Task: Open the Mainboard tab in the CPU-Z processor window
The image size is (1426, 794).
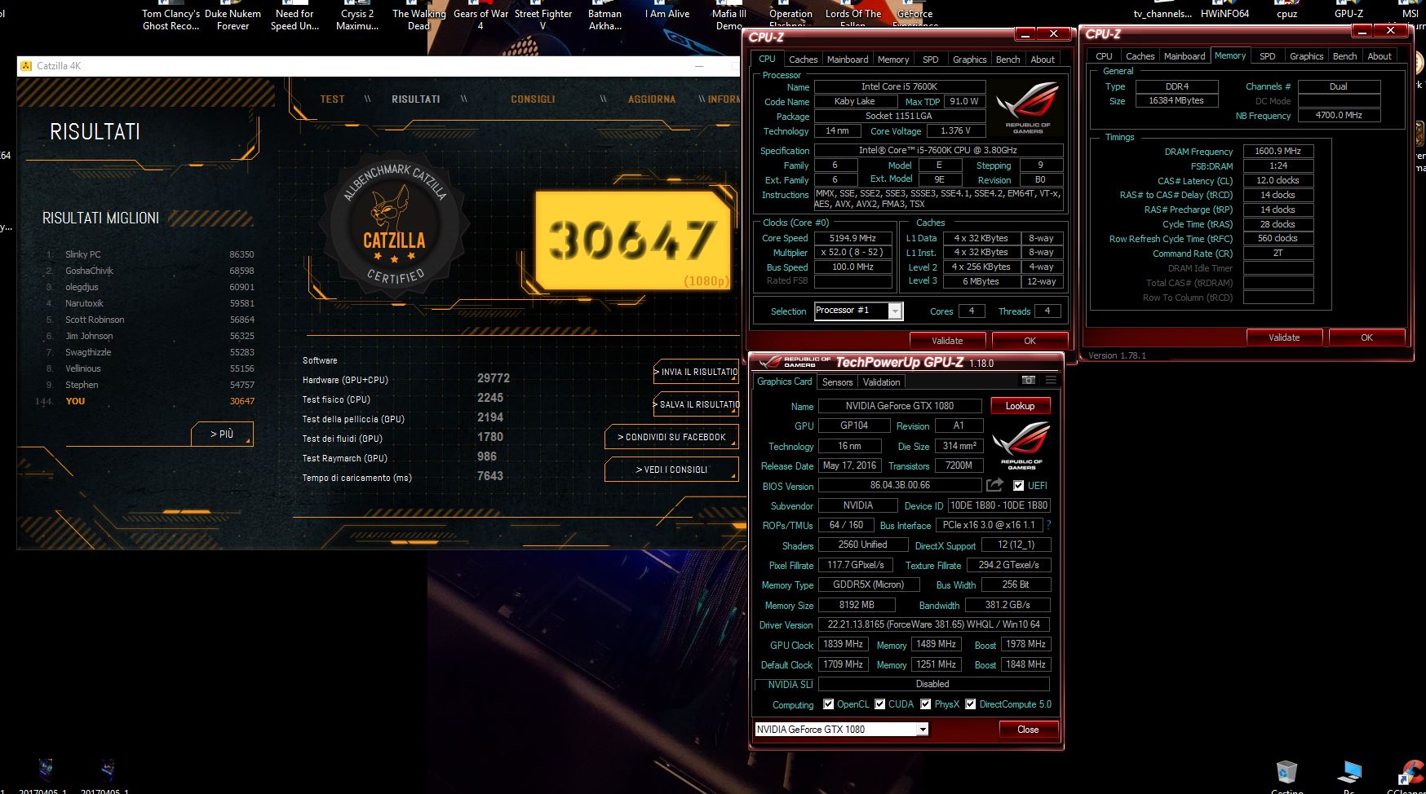Action: (x=848, y=60)
